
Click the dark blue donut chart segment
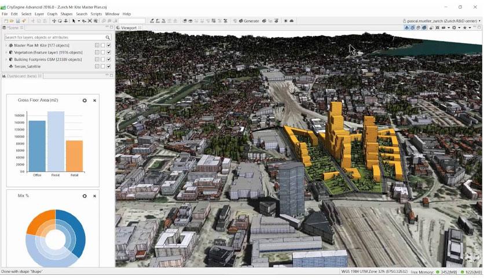pyautogui.click(x=77, y=232)
